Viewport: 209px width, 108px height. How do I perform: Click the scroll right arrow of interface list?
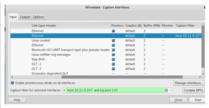pyautogui.click(x=200, y=77)
